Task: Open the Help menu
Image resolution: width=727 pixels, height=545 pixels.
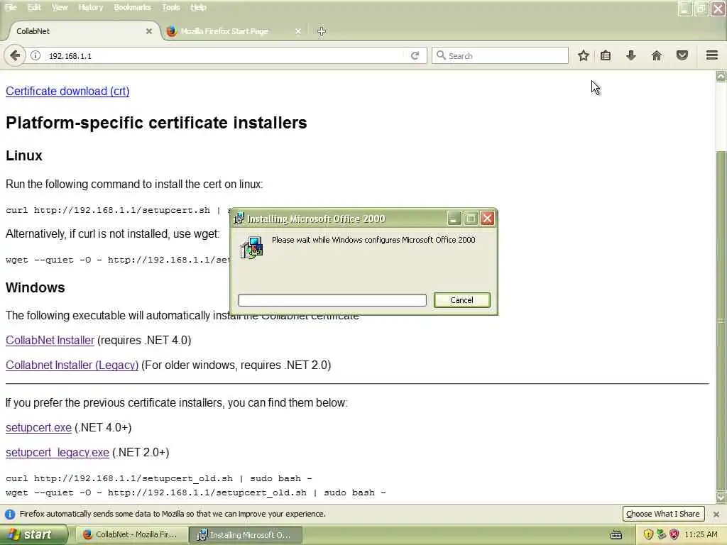Action: pyautogui.click(x=198, y=7)
